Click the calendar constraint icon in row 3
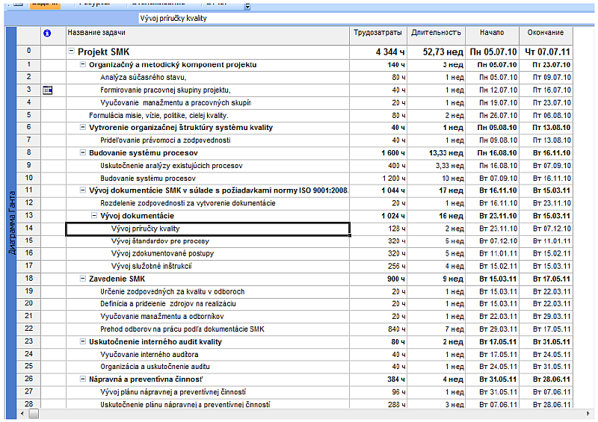 [48, 90]
